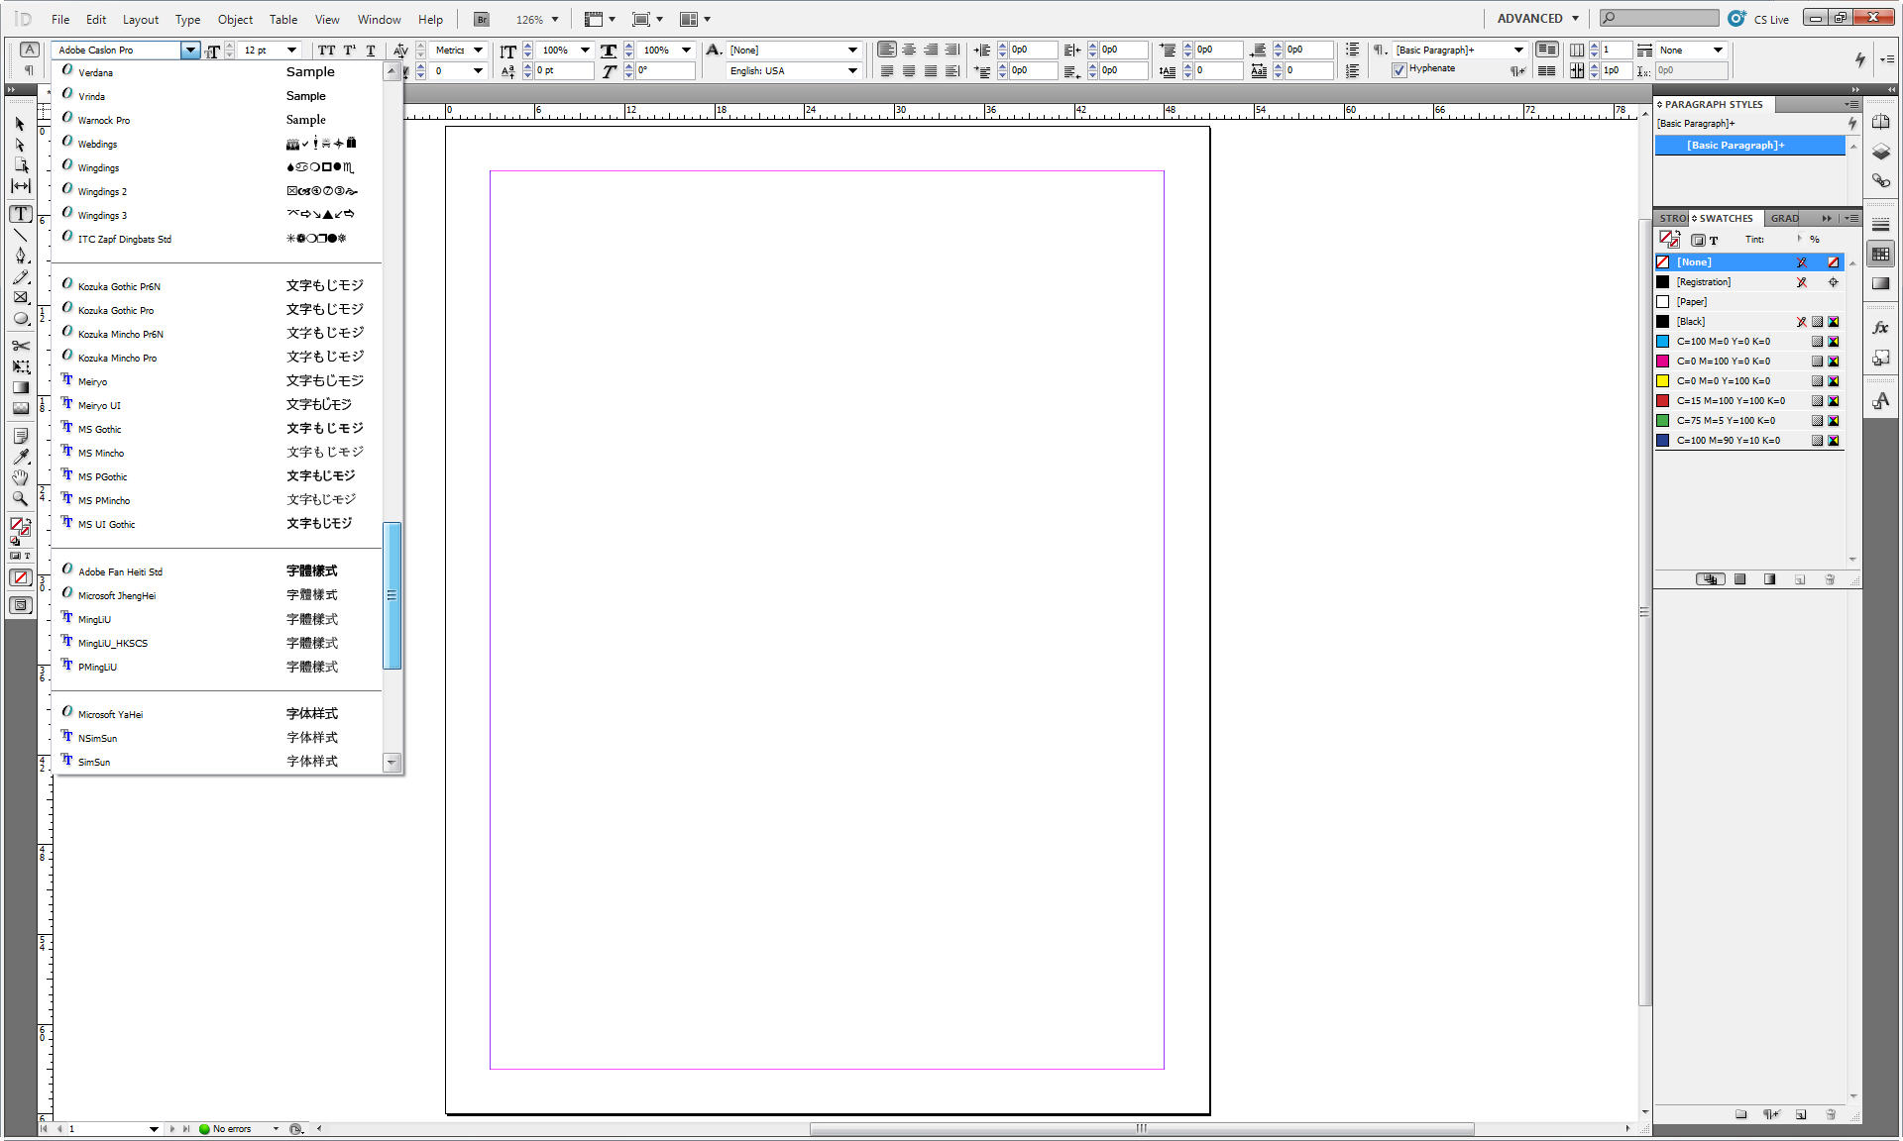Toggle Paragraph Formatting Controls (¶) button

tap(30, 70)
